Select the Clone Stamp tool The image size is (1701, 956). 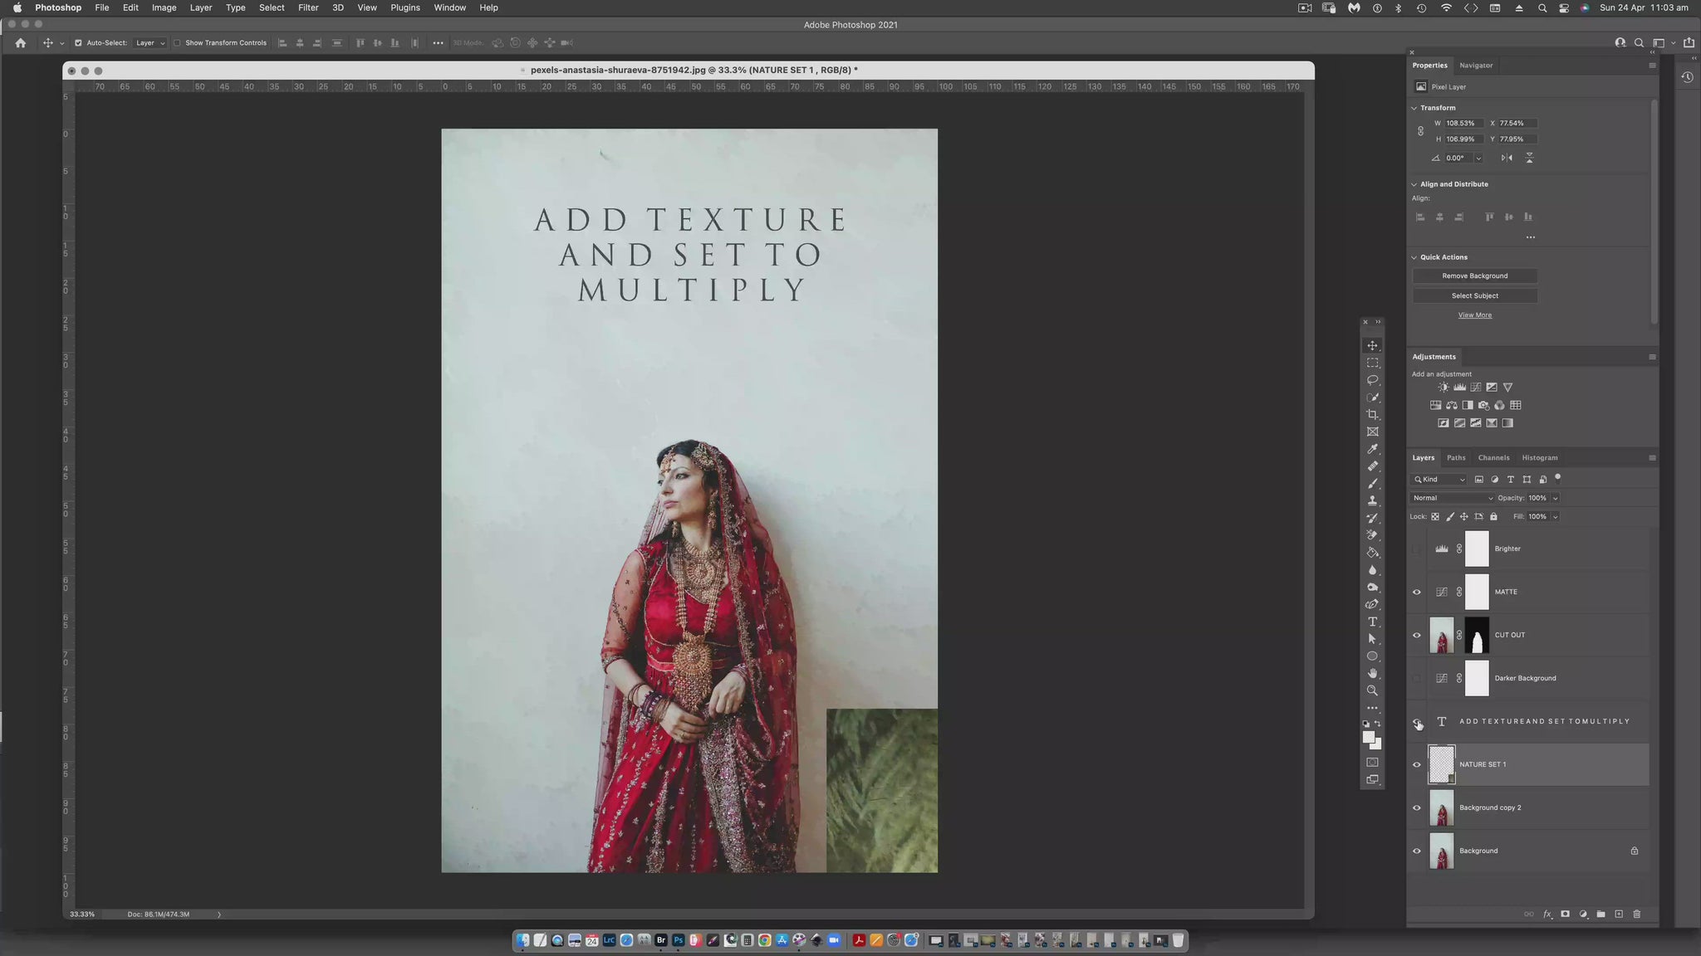[1372, 500]
